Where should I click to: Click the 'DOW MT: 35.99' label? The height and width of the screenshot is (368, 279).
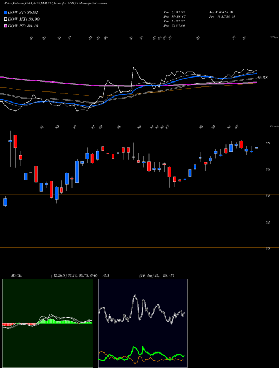pos(24,20)
